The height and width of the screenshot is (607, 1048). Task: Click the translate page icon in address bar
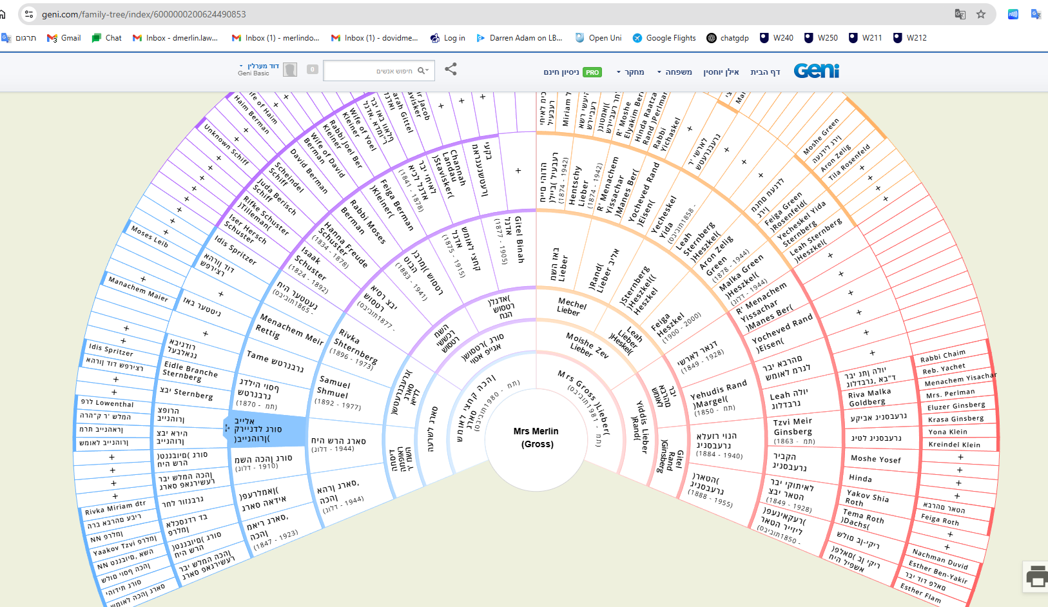click(x=960, y=14)
